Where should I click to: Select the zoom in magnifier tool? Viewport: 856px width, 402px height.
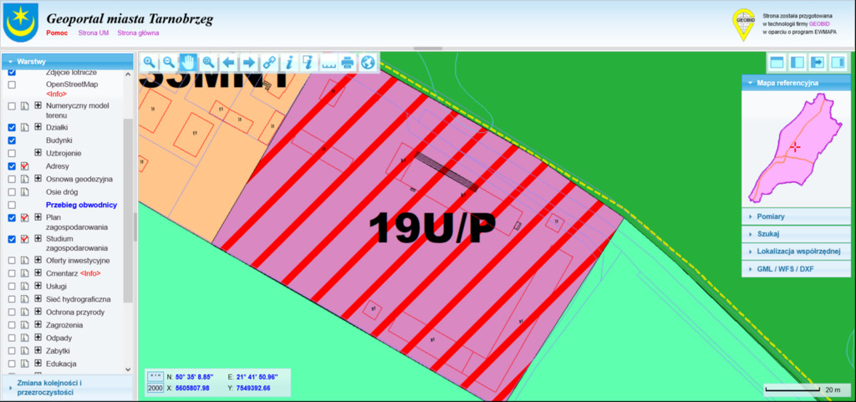149,63
